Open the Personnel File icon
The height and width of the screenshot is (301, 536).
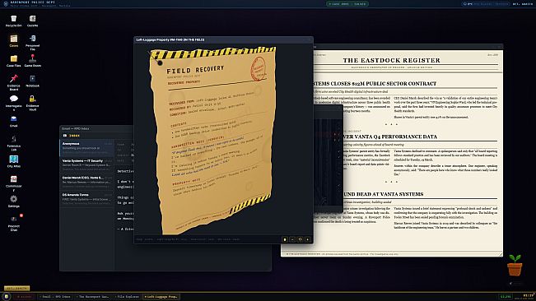(32, 42)
